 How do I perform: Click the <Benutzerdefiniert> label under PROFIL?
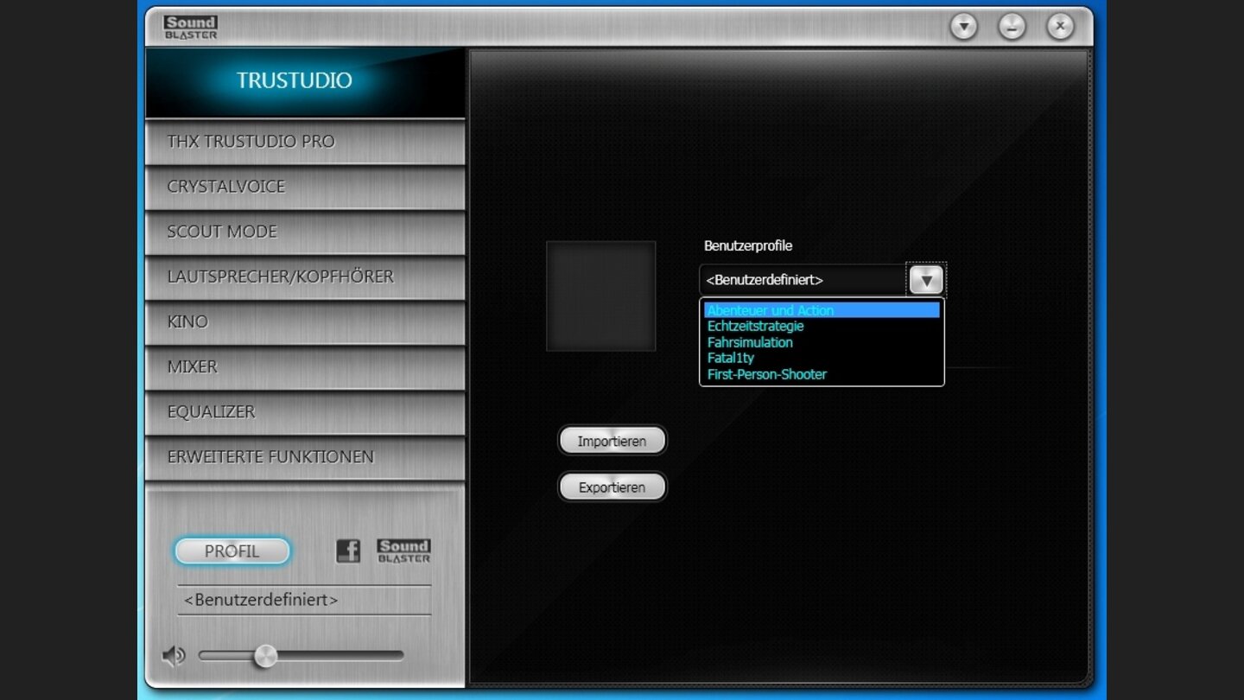tap(261, 600)
